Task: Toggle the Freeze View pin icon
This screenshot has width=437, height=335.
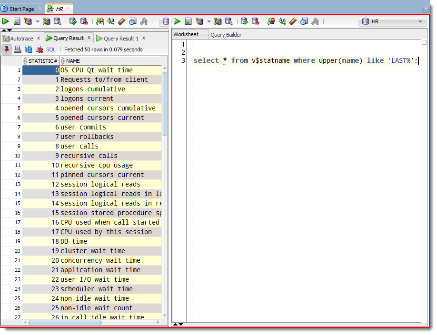Action: coord(6,49)
